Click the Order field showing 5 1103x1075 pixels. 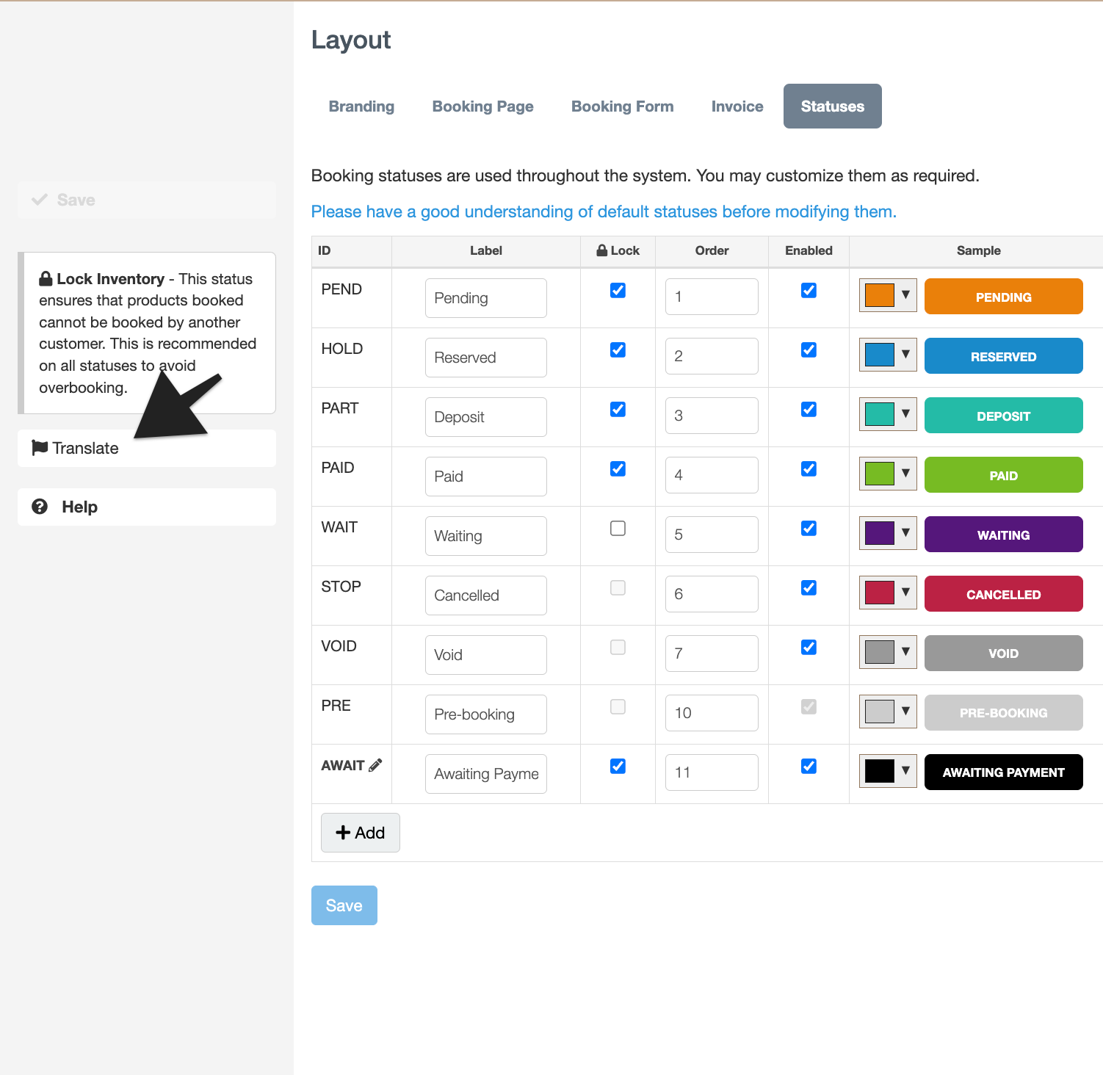click(712, 535)
